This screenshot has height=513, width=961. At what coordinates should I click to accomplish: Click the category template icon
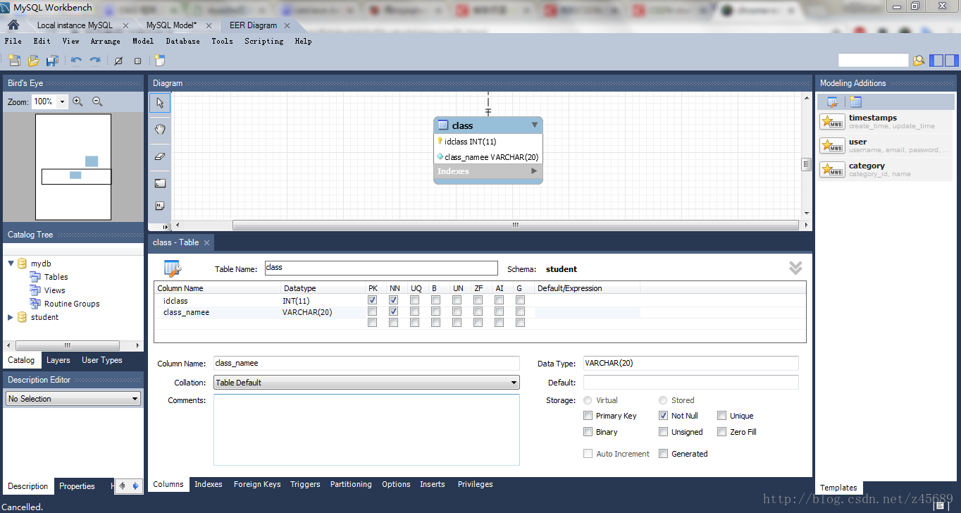pyautogui.click(x=832, y=169)
